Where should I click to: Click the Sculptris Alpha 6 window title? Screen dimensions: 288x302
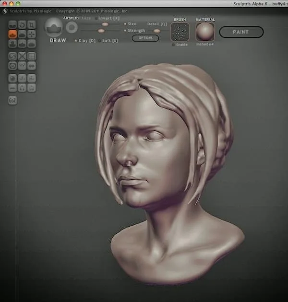click(x=261, y=4)
